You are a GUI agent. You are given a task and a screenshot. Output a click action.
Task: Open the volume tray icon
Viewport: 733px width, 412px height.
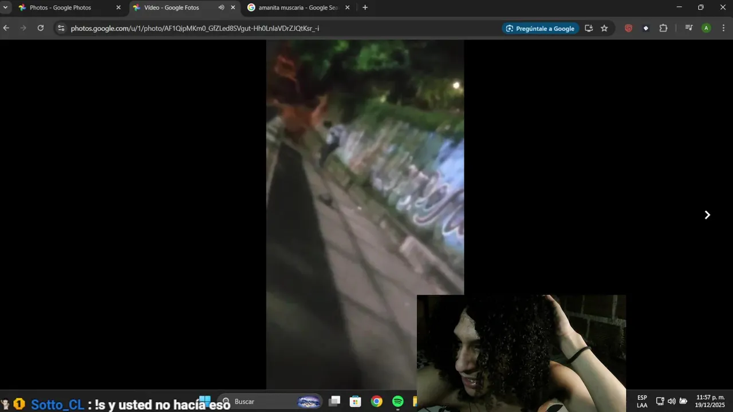[x=671, y=401]
